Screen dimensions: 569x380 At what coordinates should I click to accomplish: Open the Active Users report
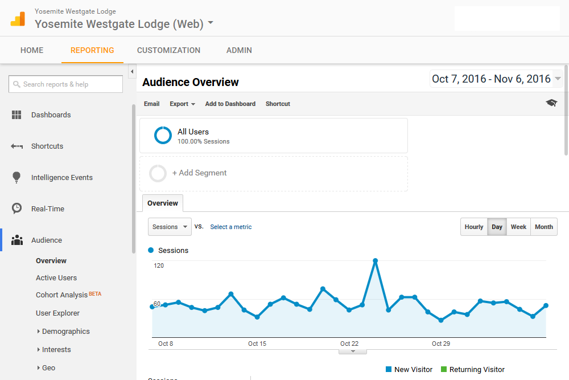[x=56, y=277]
